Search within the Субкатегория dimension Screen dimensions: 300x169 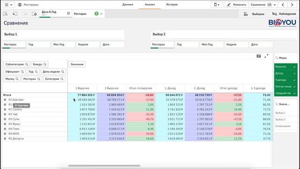27,64
